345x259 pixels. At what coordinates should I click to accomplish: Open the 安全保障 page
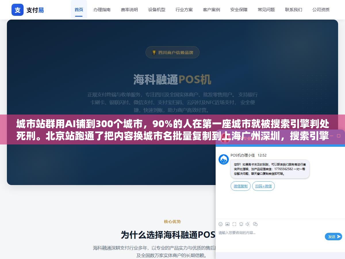click(x=239, y=10)
